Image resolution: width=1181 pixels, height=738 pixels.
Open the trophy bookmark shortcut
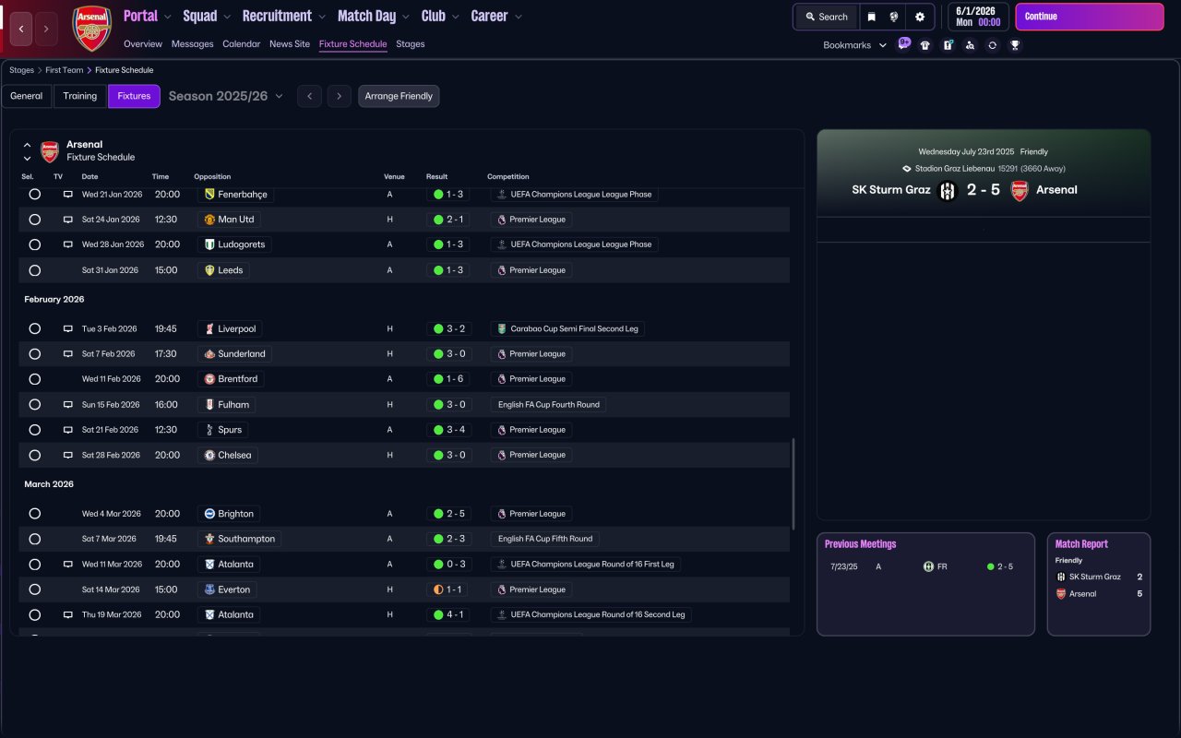click(1015, 45)
